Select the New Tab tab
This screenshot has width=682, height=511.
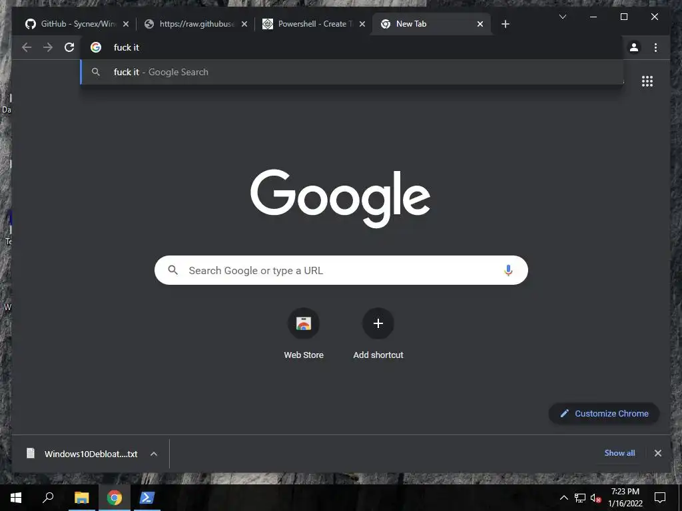click(432, 24)
